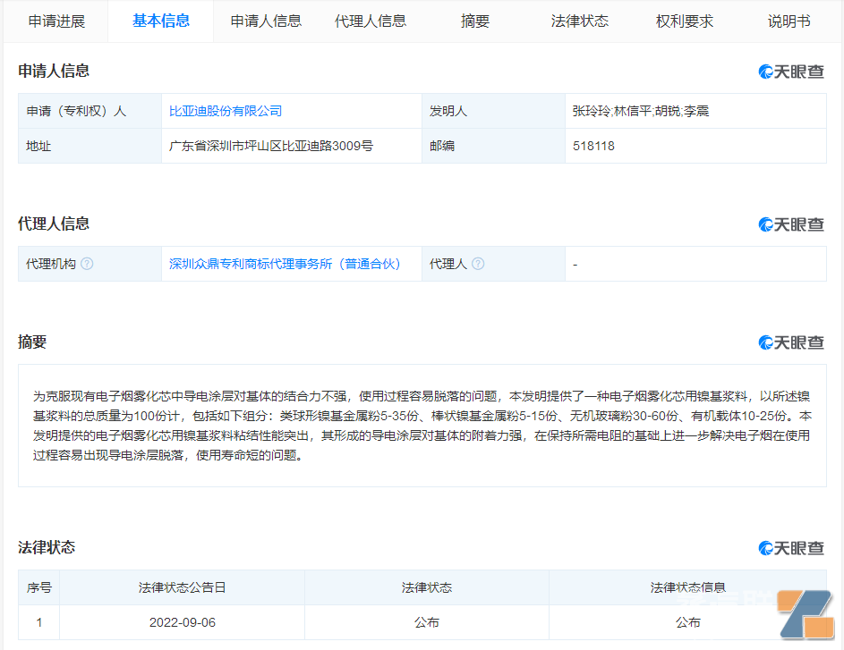Click the 法律状态公告日 column header

(182, 587)
